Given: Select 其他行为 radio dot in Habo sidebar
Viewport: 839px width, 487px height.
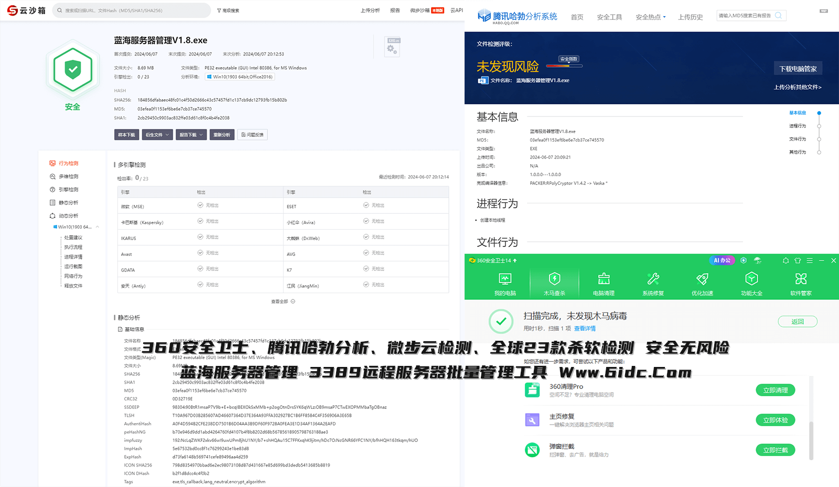Looking at the screenshot, I should [819, 152].
